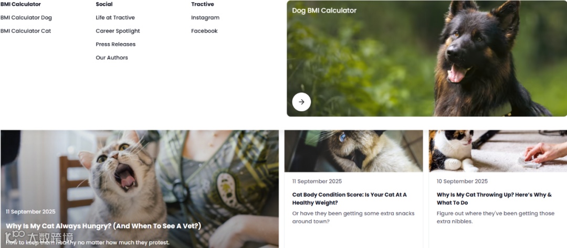The width and height of the screenshot is (567, 248).
Task: Open Tractive Facebook link
Action: tap(204, 31)
